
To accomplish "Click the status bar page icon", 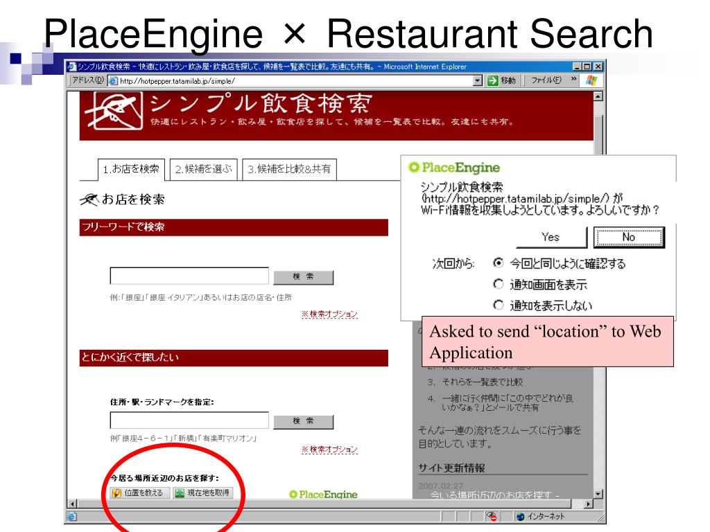I will [72, 516].
